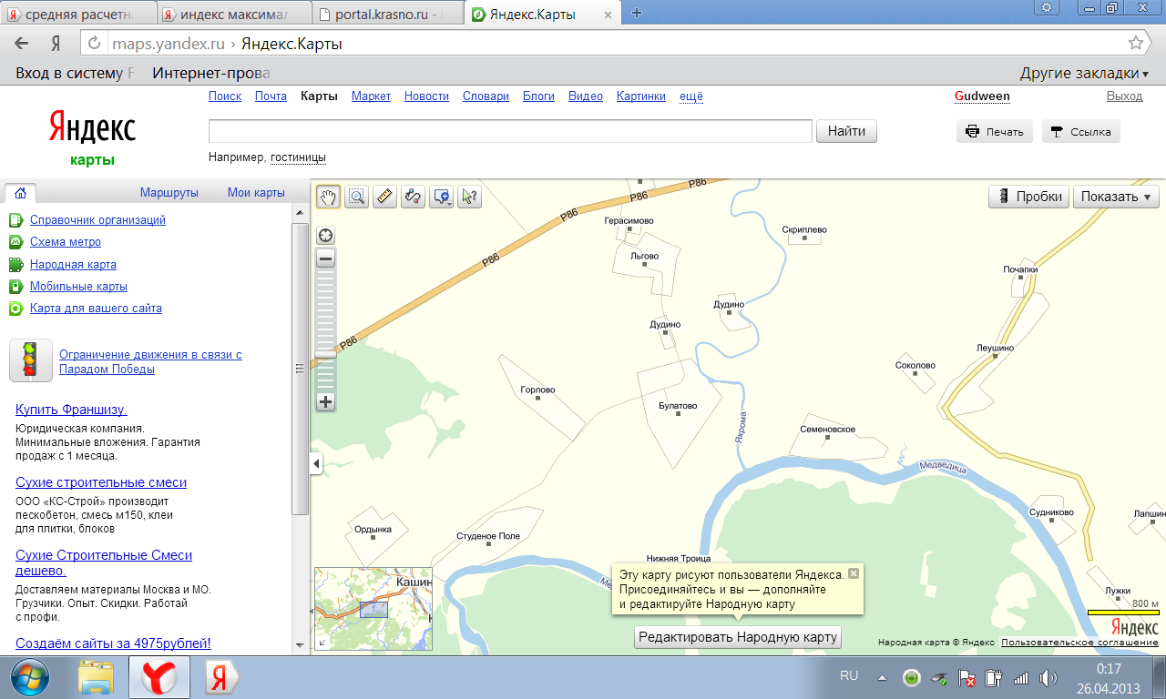Click the white Я taskbar icon
The image size is (1166, 699).
[220, 678]
